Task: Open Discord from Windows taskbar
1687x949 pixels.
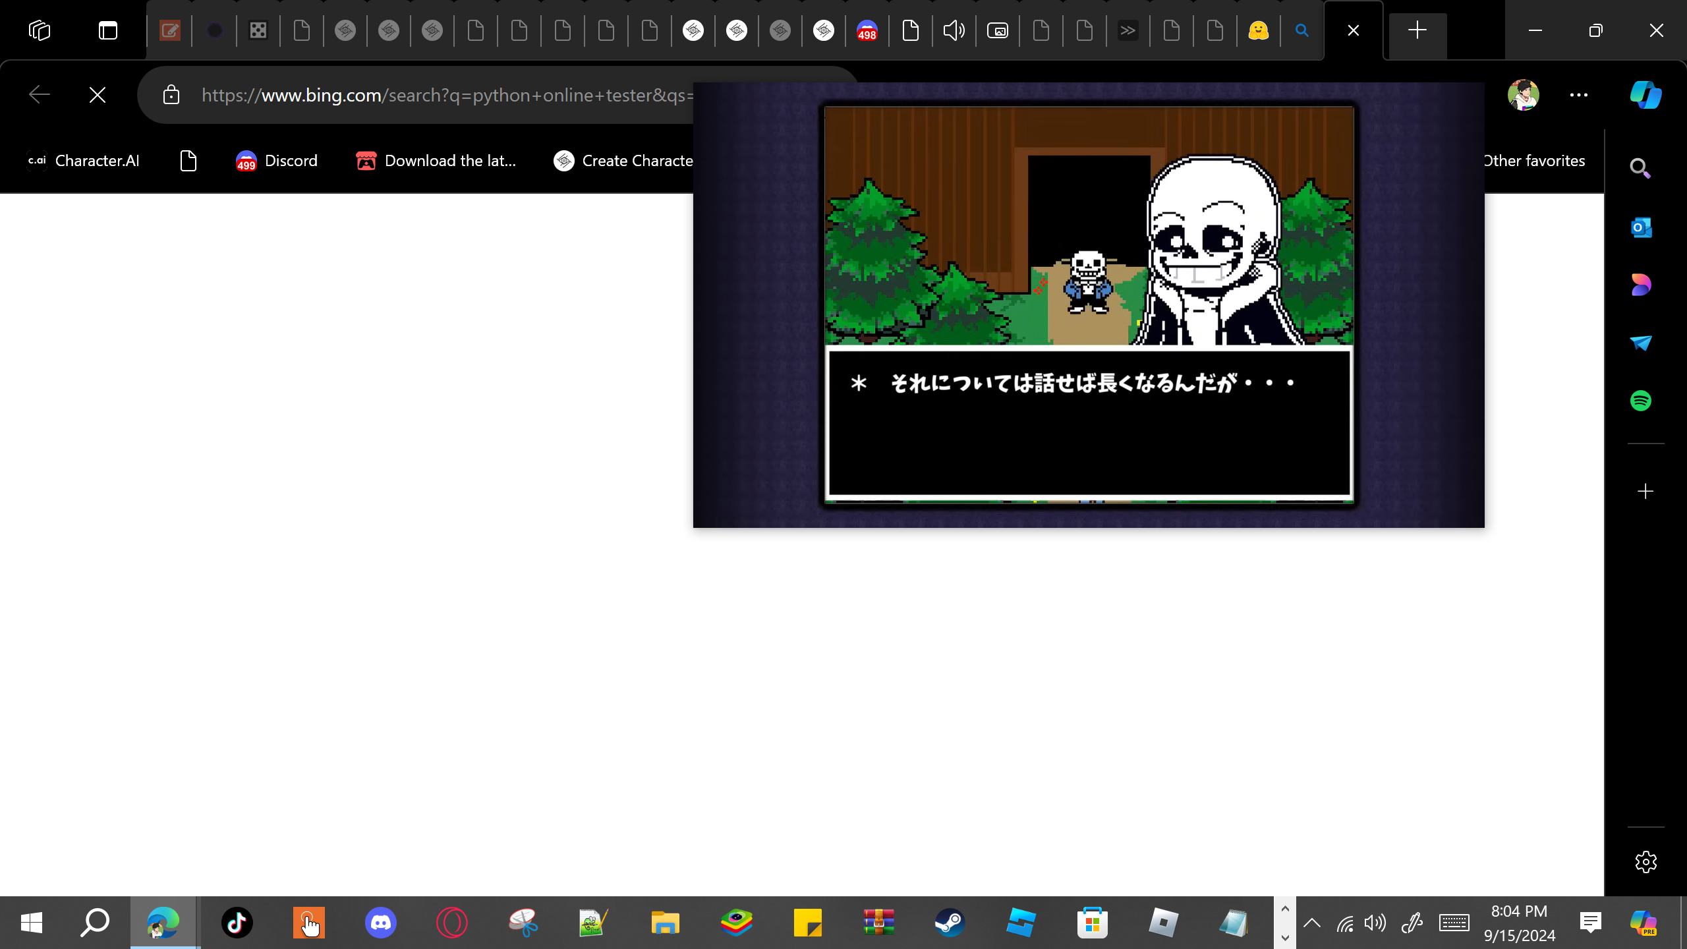Action: [380, 922]
